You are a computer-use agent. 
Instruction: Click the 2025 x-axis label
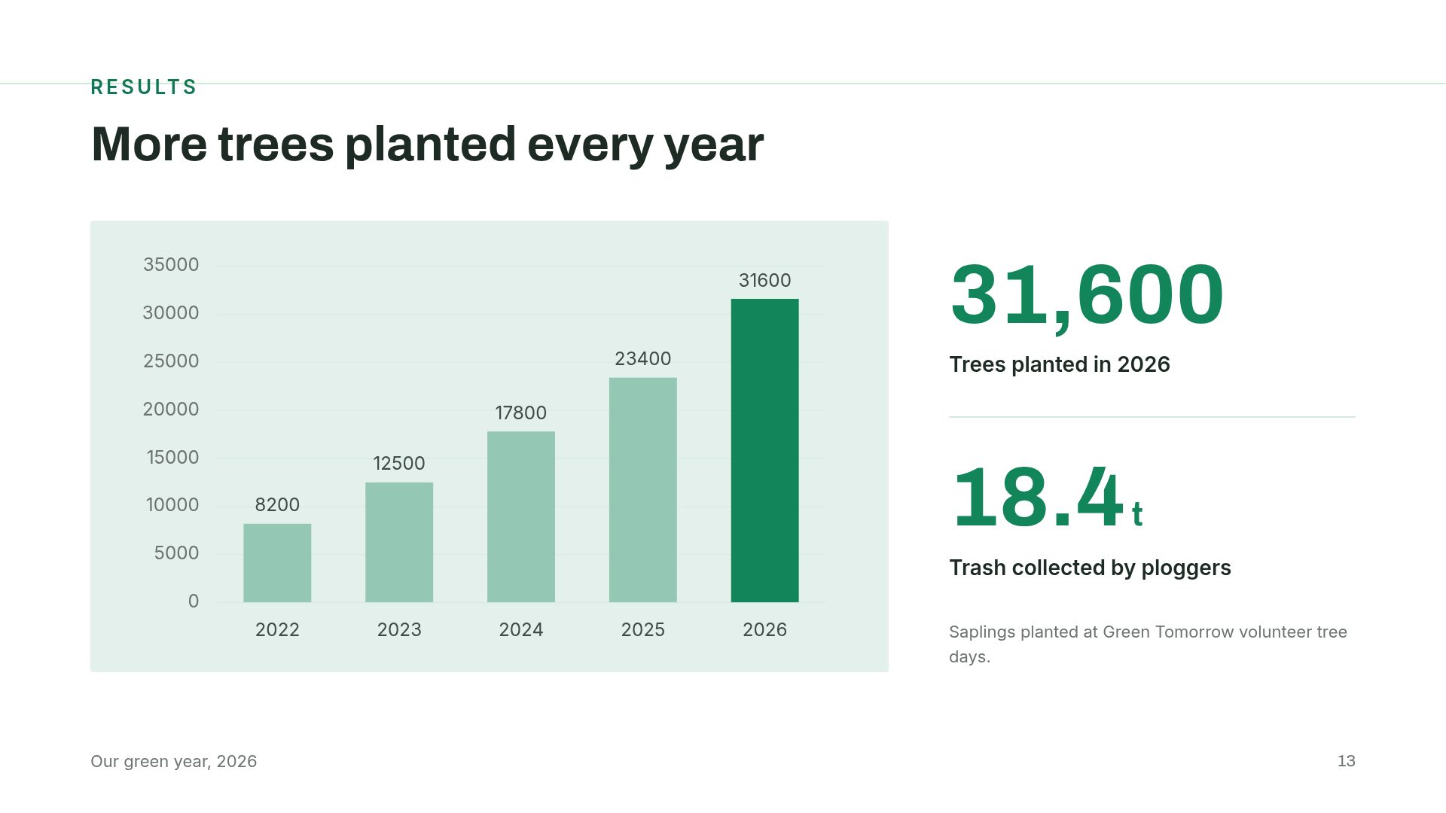click(x=642, y=630)
